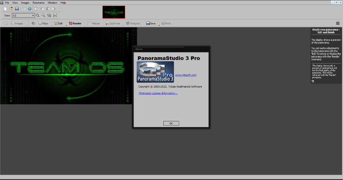Screen dimensions: 343x180
Task: Expand the dropdown arrow beside Align
Action: click(52, 25)
